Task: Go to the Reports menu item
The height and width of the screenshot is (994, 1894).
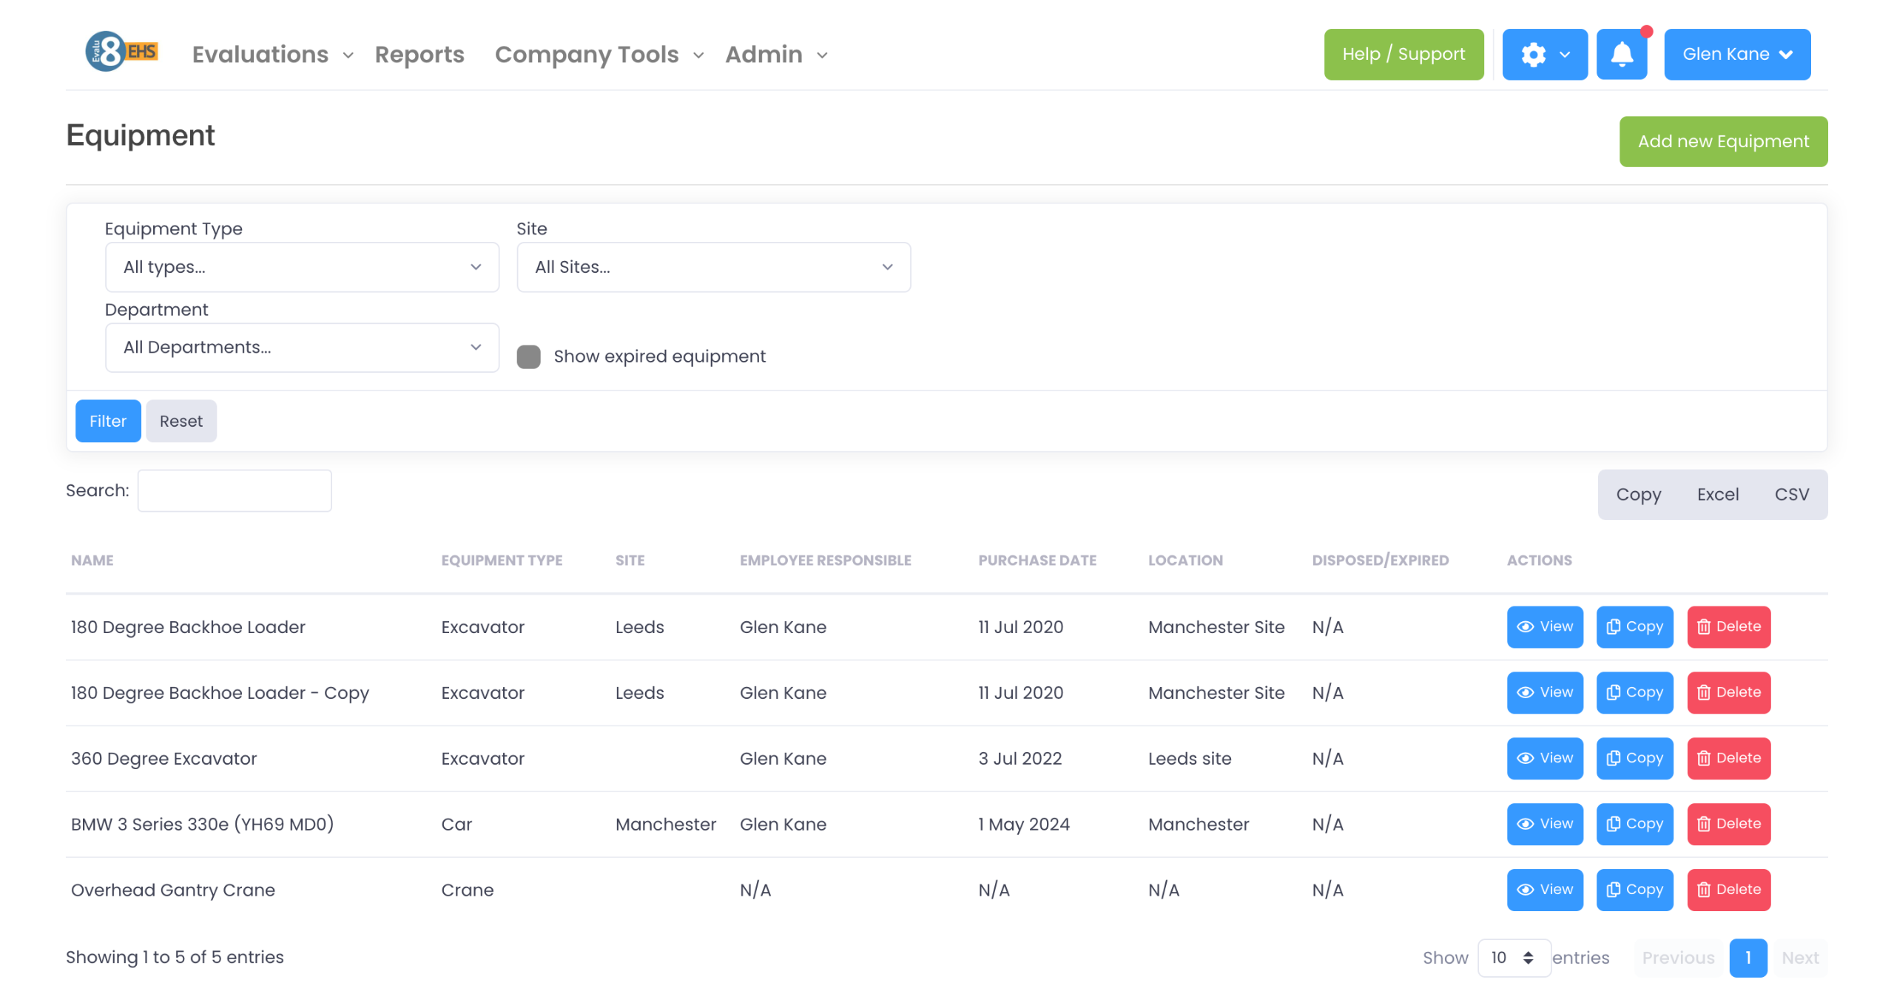Action: pos(419,54)
